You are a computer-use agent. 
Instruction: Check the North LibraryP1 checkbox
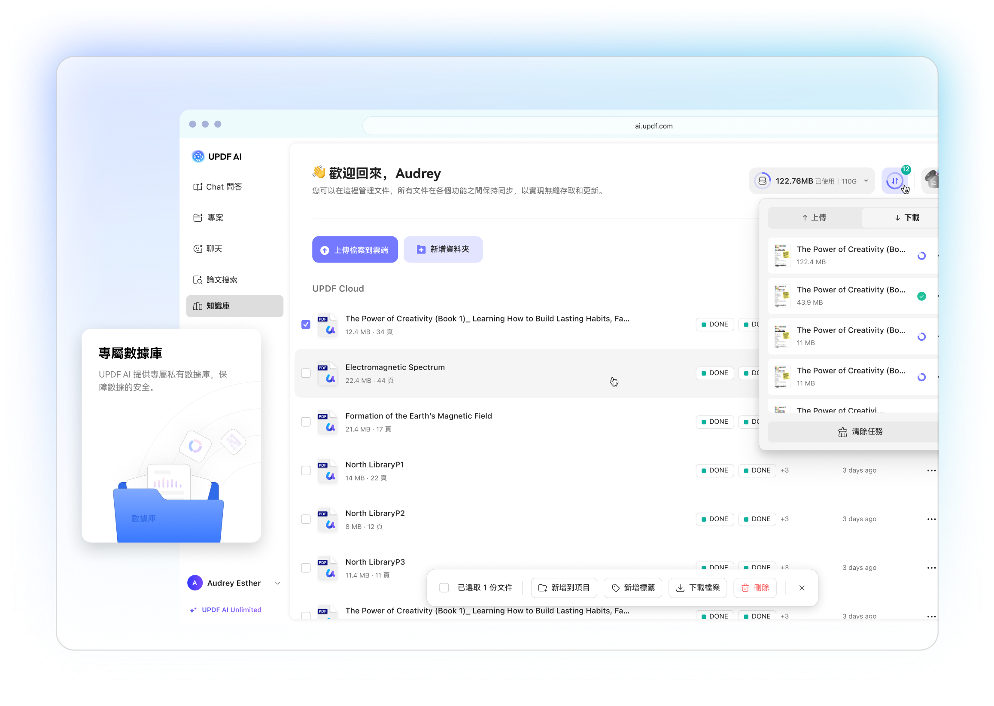(306, 471)
